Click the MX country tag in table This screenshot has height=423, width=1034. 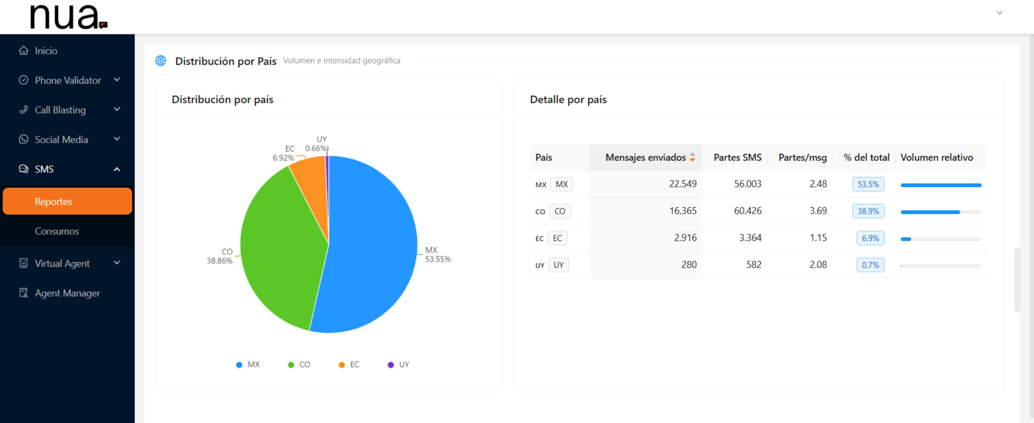tap(561, 184)
